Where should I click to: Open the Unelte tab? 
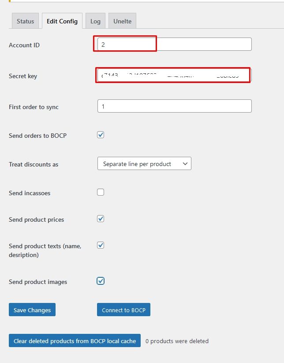(x=122, y=21)
